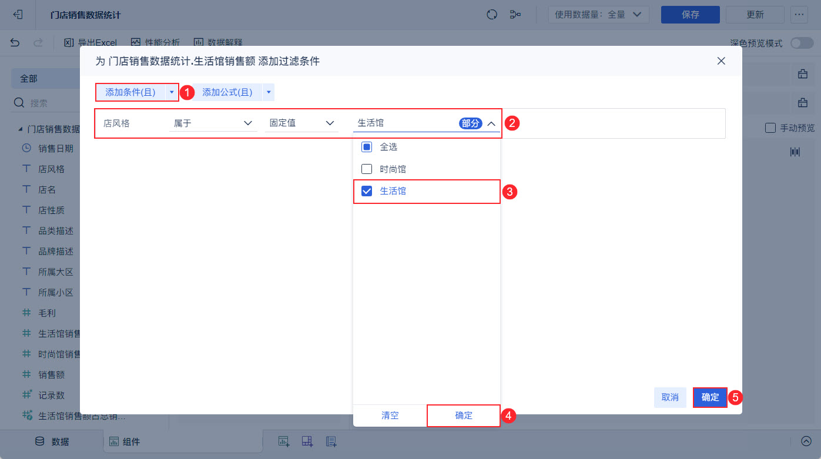Click the collapse-up circle icon at bottom right

coord(806,441)
